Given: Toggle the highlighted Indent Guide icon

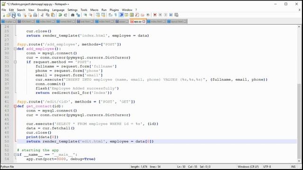Looking at the screenshot, I should coord(121,15).
